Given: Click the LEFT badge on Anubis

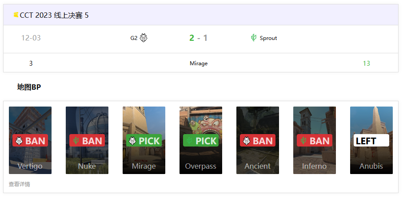Looking at the screenshot, I should 371,140.
